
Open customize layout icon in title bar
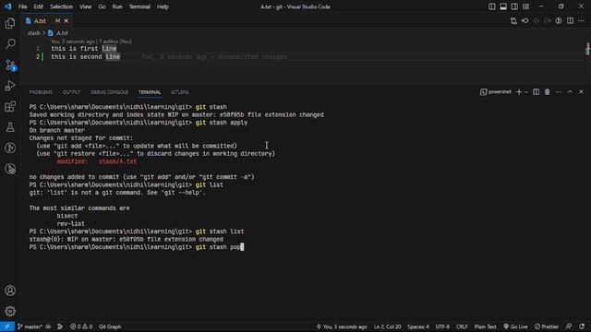click(x=525, y=6)
